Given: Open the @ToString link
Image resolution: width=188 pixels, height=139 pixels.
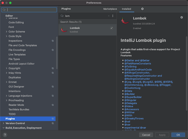Looking at the screenshot, I should [x=130, y=67].
